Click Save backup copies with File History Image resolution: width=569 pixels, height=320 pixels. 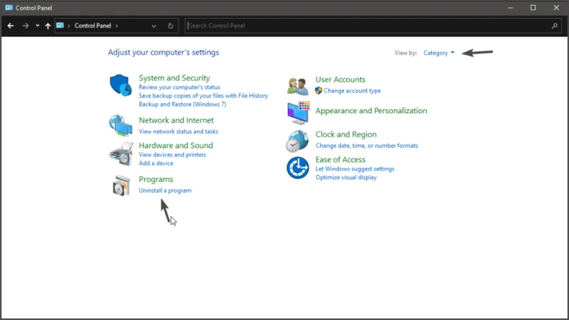[x=203, y=96]
